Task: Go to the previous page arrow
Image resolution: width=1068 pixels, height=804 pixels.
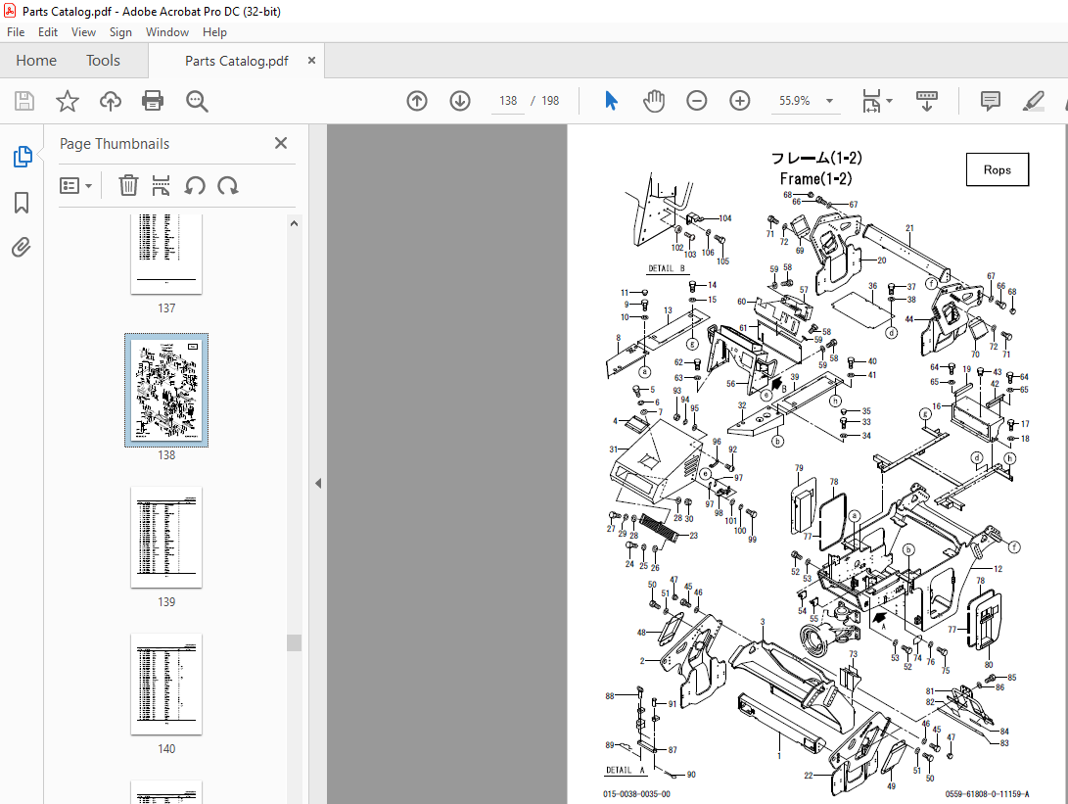Action: 417,101
